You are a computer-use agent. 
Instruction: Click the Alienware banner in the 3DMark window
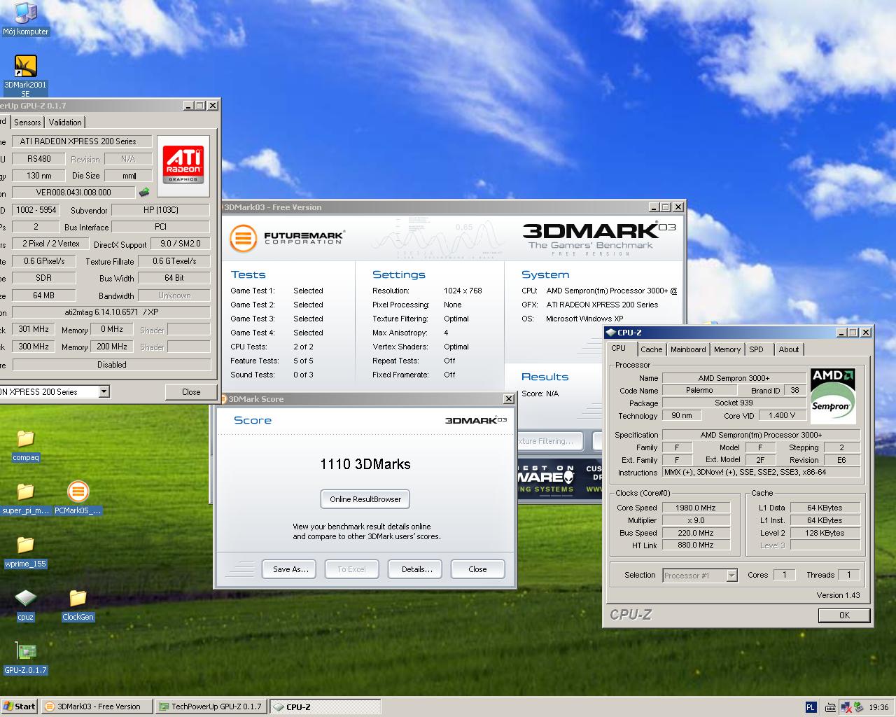pyautogui.click(x=559, y=479)
